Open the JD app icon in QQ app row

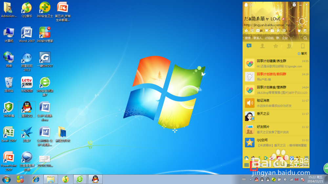click(279, 158)
